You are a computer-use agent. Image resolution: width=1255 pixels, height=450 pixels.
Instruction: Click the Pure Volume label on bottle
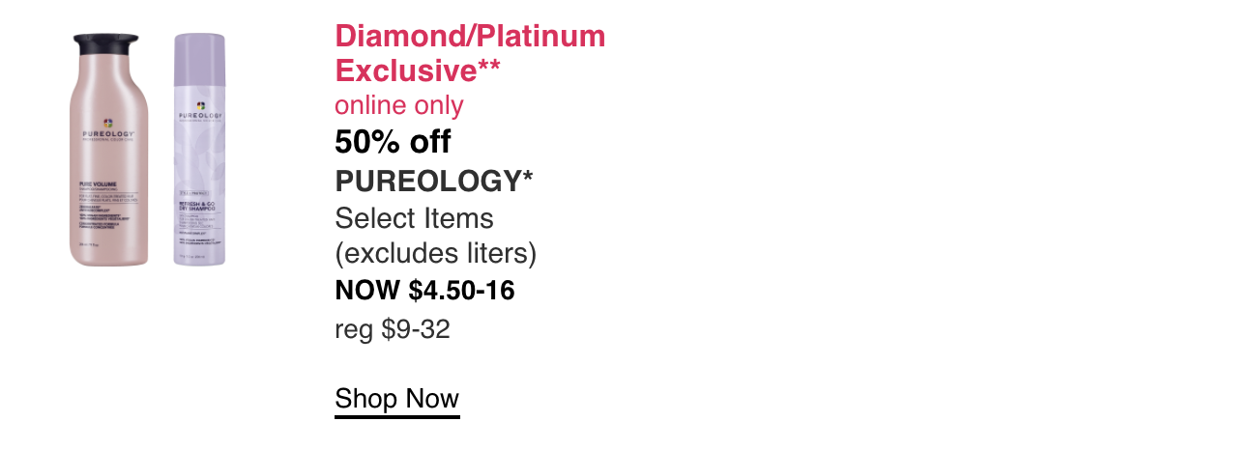pyautogui.click(x=99, y=183)
